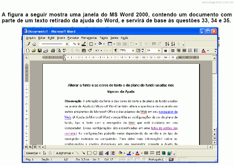234x165 pixels.
Task: Click the Paste clipboard icon
Action: [x=84, y=51]
